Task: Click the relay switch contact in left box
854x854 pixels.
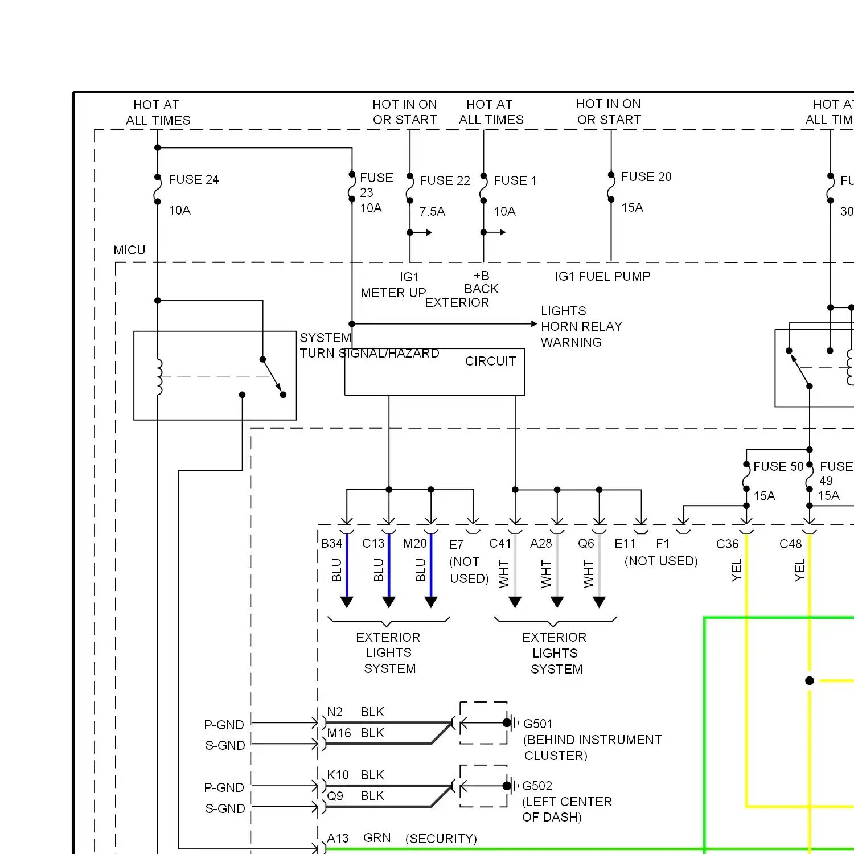Action: 273,376
